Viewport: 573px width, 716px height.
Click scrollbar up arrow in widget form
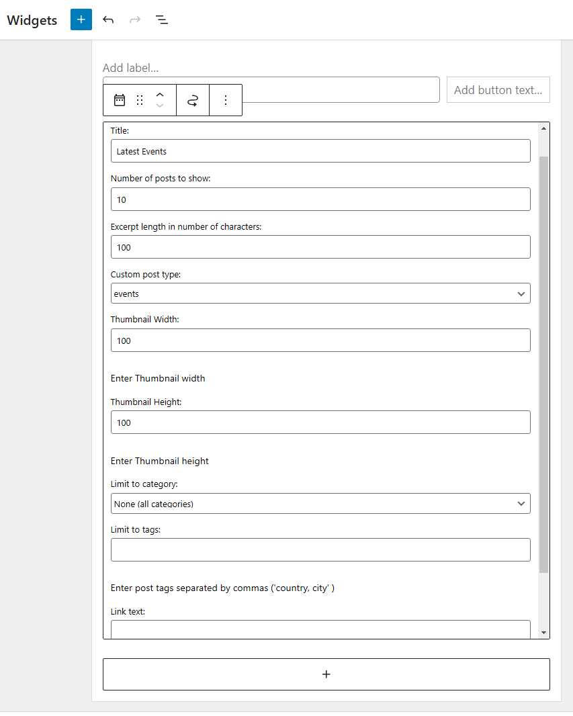(543, 128)
